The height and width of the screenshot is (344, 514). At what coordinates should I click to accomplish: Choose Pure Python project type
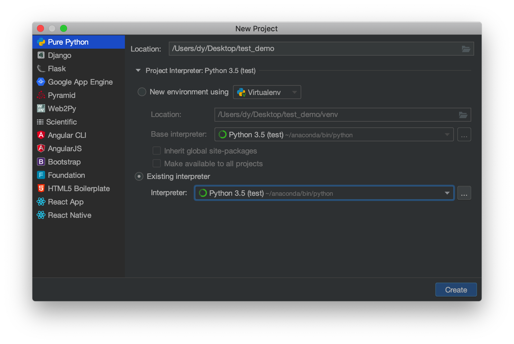[79, 42]
